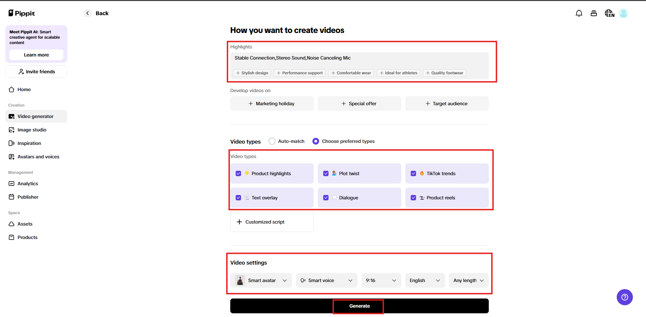646x317 pixels.
Task: Expand the Any length dropdown
Action: [x=468, y=280]
